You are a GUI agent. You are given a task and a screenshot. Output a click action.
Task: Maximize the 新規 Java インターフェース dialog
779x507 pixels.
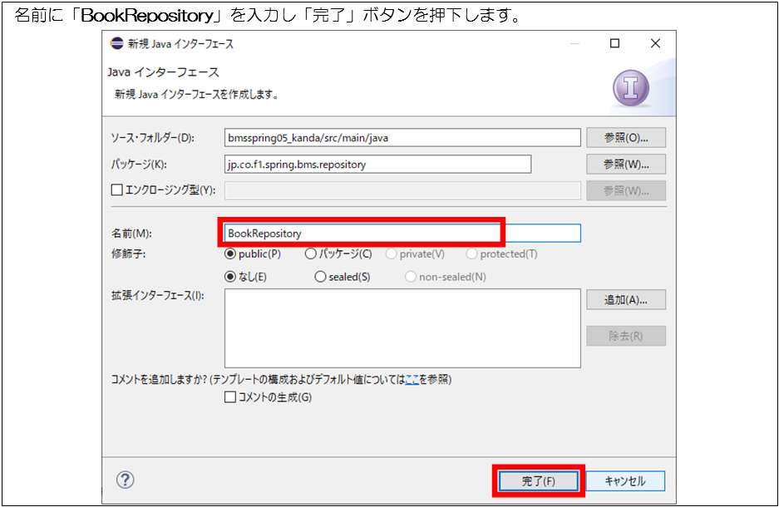click(x=614, y=44)
